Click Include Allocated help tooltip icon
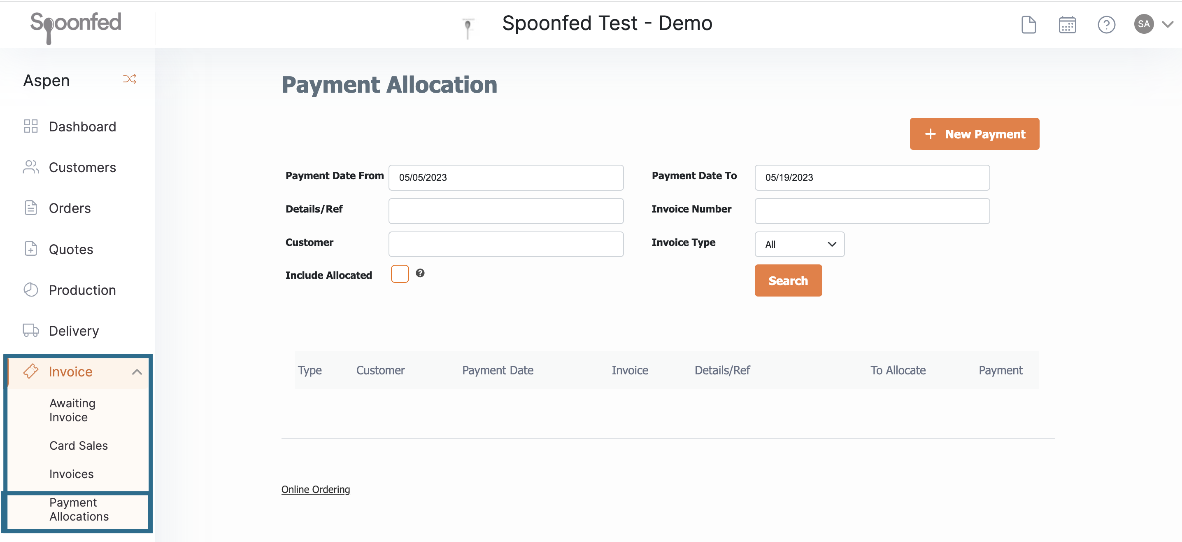 pos(420,273)
